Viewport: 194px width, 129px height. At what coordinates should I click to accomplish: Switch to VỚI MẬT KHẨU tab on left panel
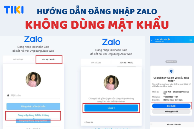pyautogui.click(x=48, y=59)
